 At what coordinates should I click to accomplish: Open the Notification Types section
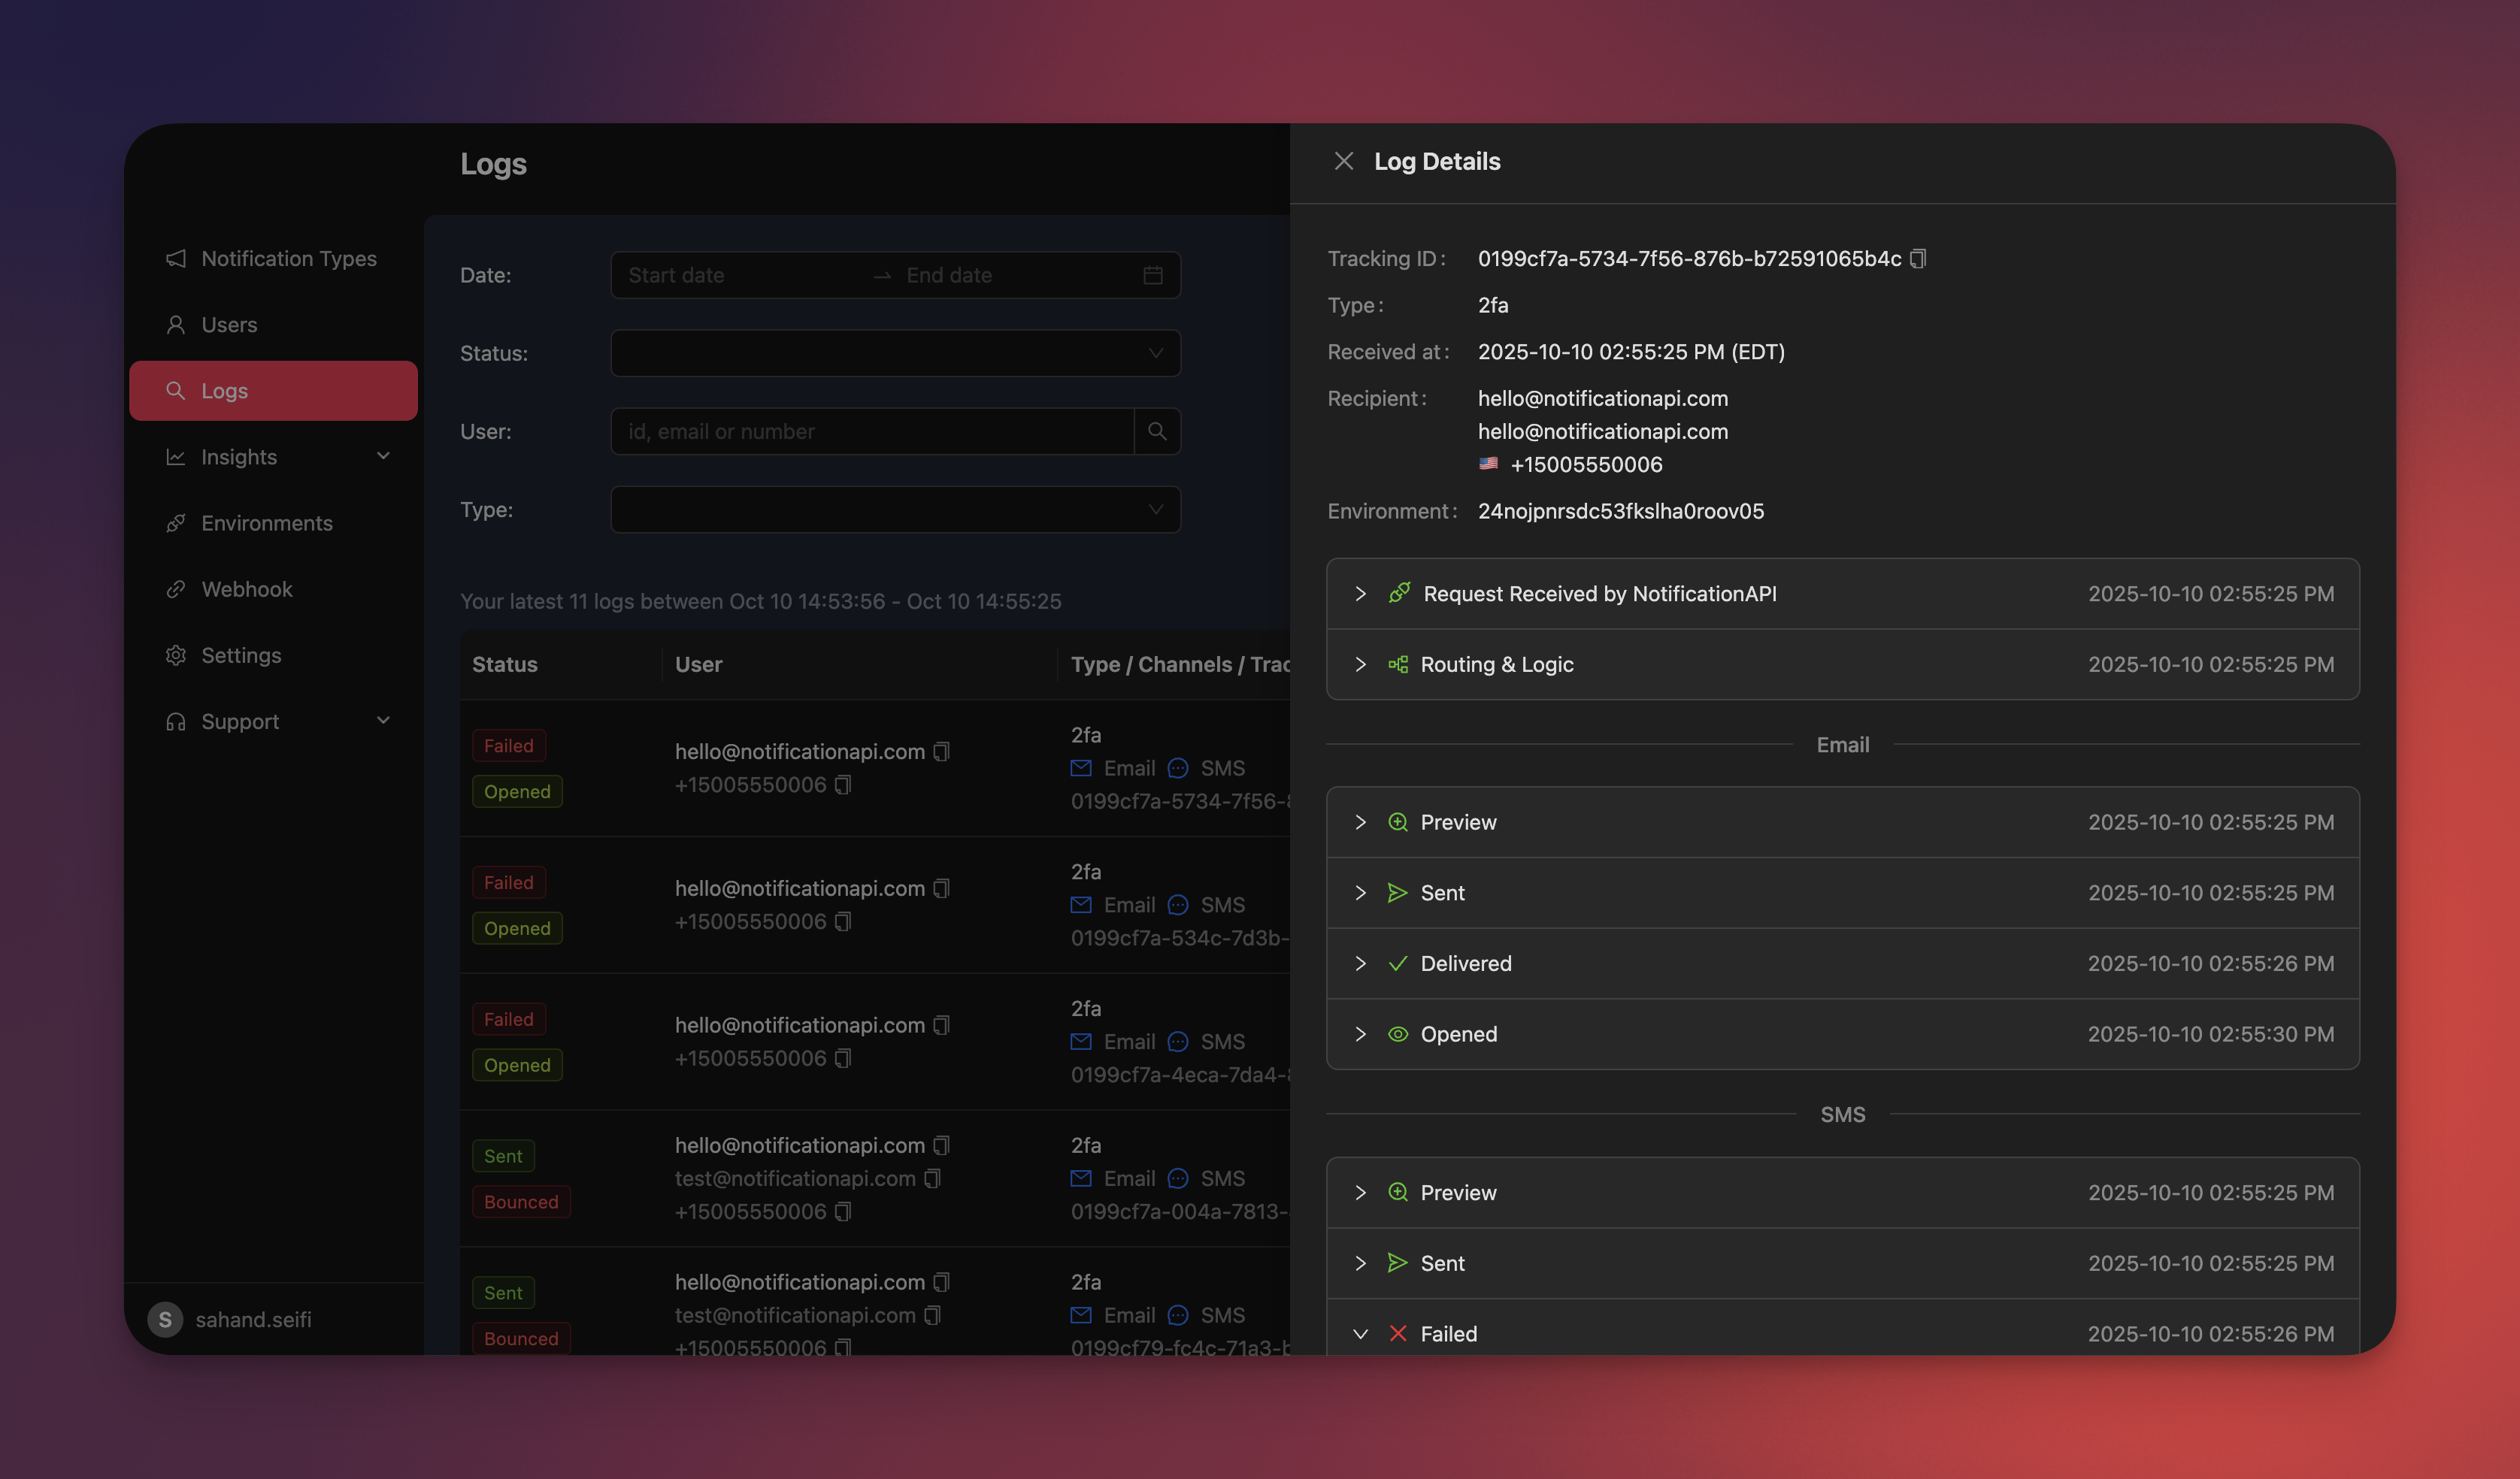[288, 258]
